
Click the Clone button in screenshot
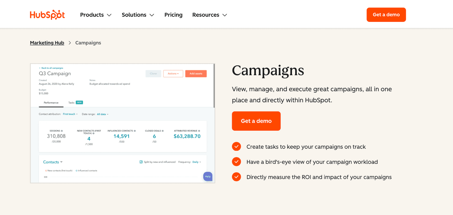tap(153, 74)
